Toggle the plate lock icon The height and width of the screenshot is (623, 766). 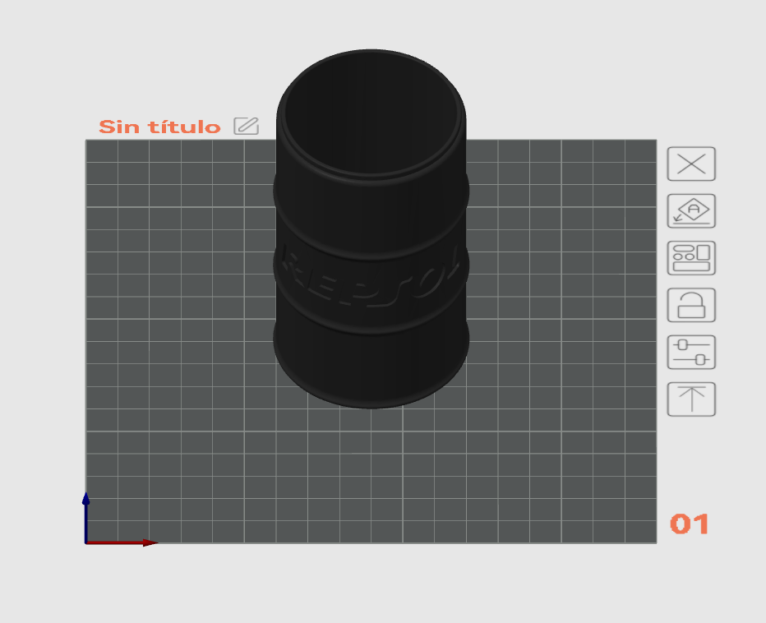point(691,306)
